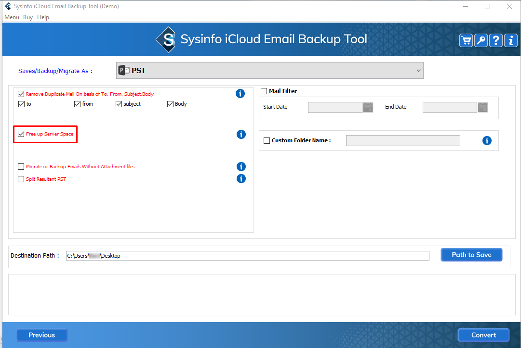Show info for Remove Duplicate Mail option
This screenshot has width=521, height=348.
click(x=240, y=94)
